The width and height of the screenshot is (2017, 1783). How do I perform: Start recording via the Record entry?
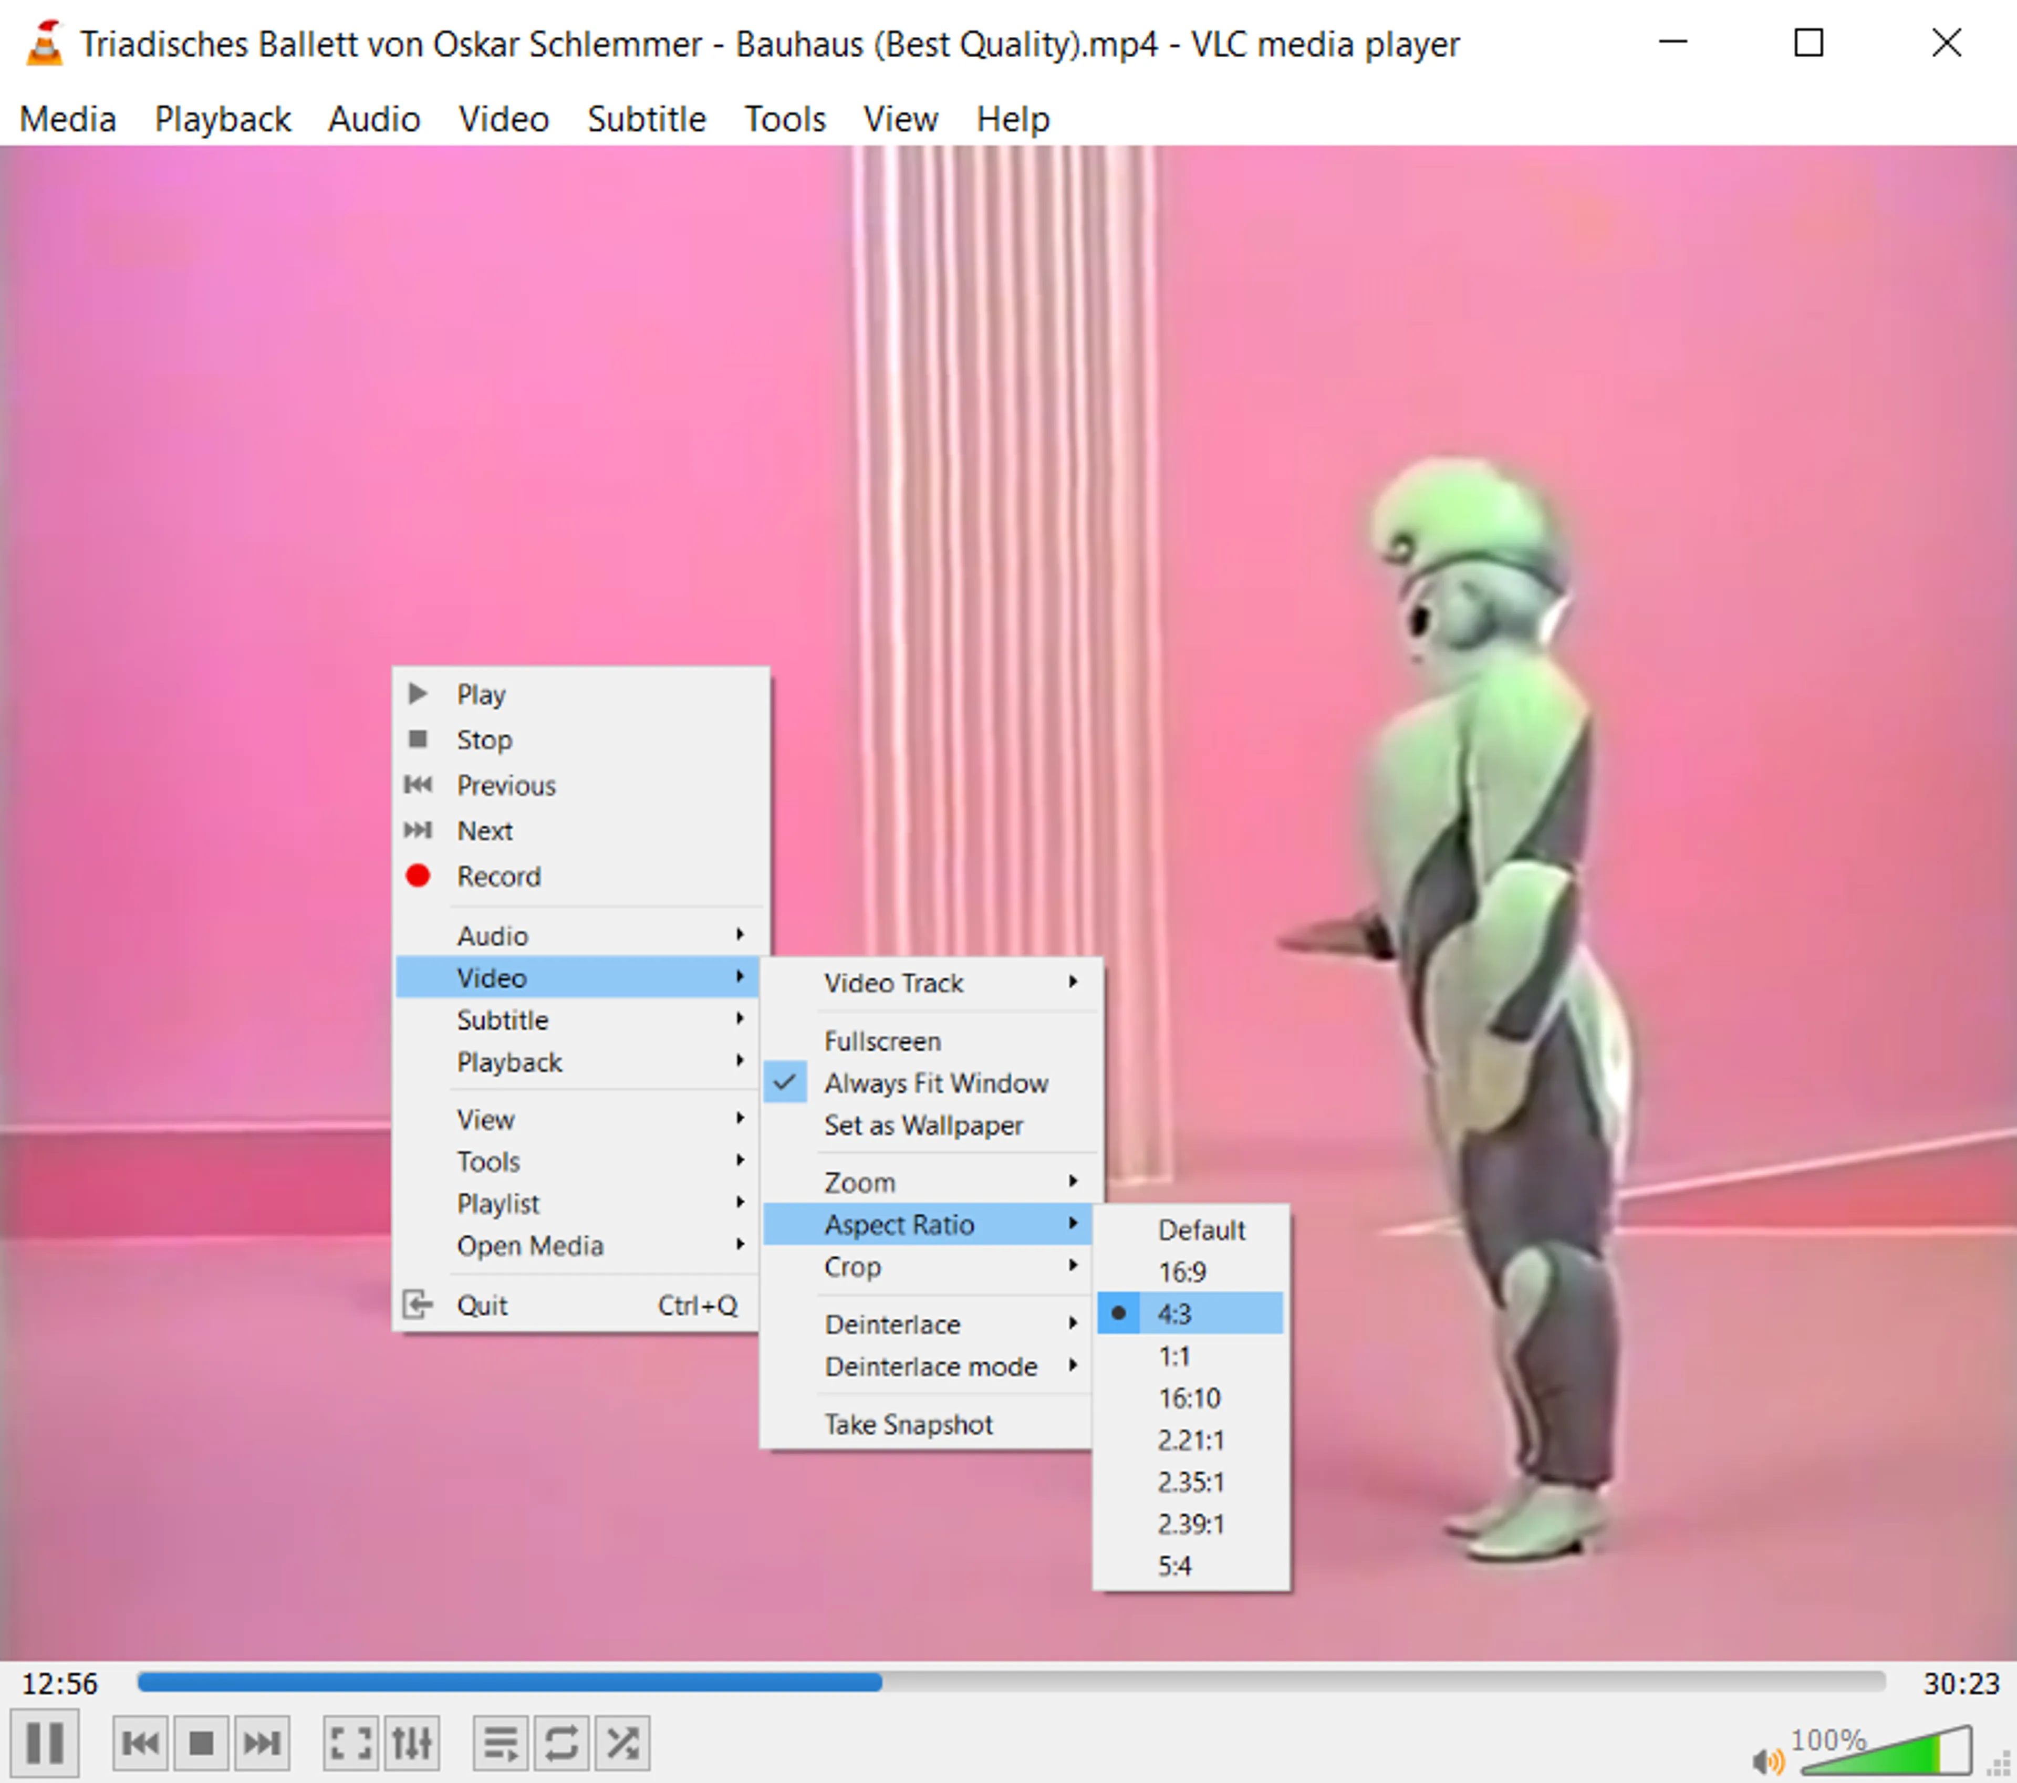coord(498,876)
